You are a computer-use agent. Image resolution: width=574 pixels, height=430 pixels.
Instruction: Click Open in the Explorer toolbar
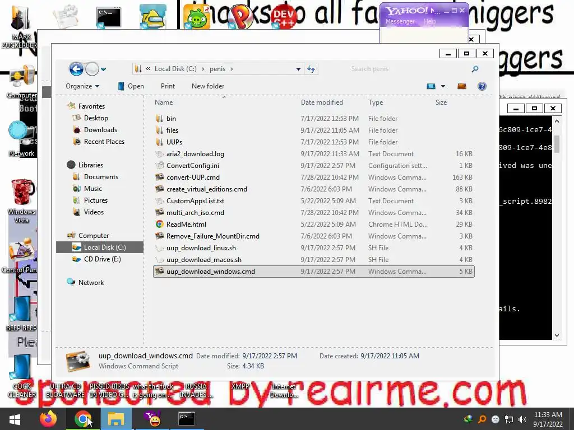131,86
